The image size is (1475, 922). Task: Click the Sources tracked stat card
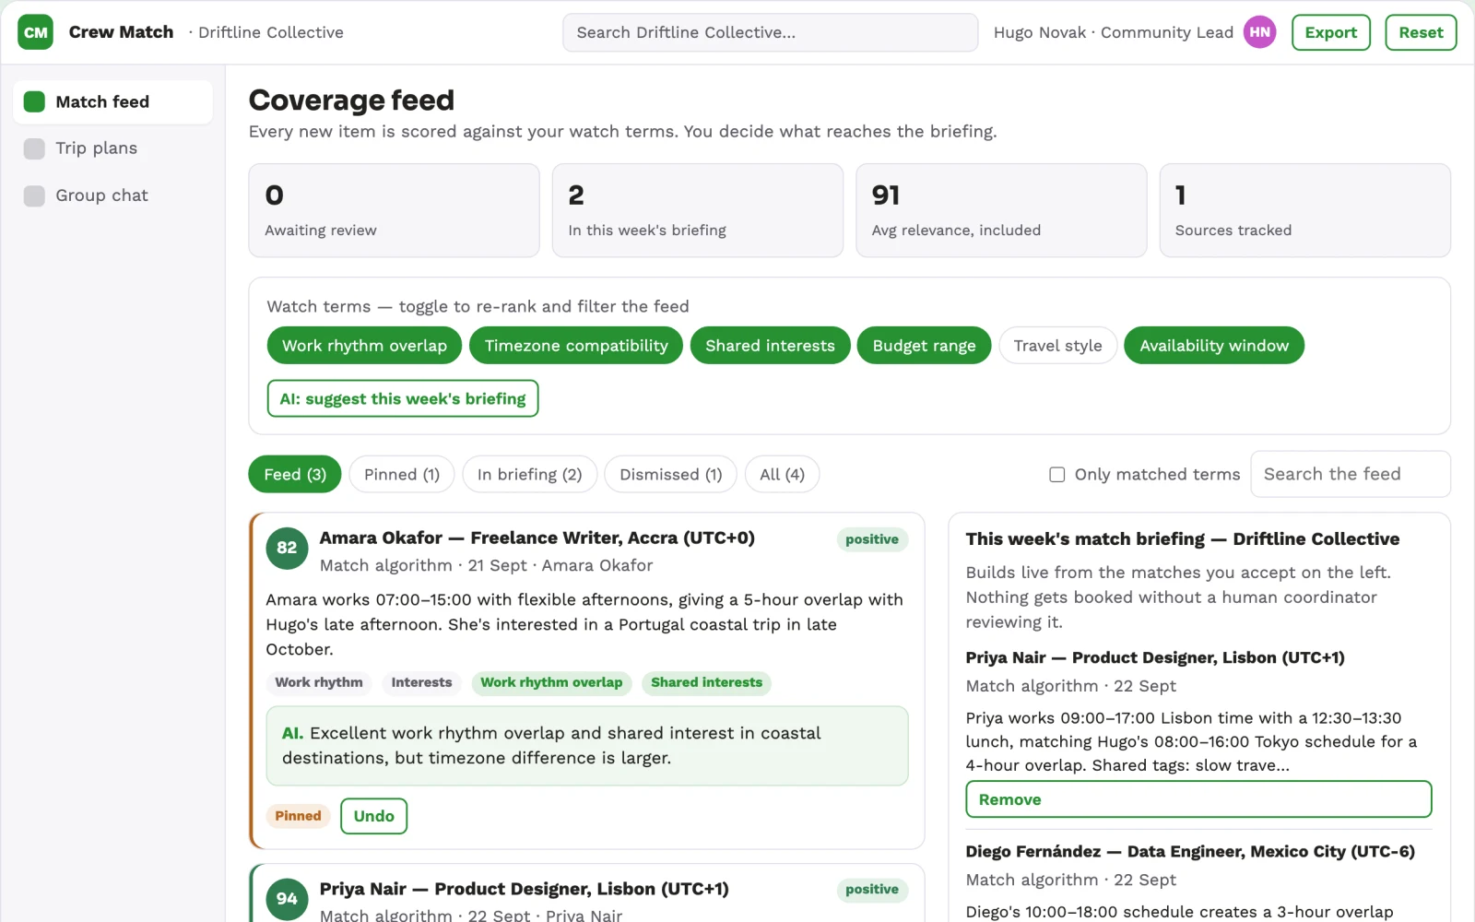(1305, 210)
